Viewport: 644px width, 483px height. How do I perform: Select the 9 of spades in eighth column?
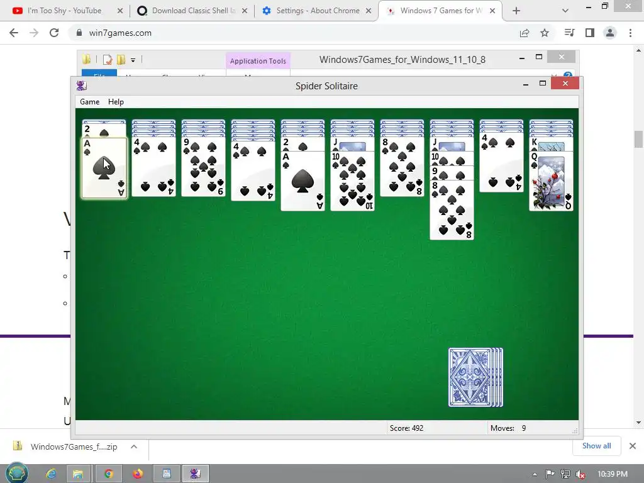tap(452, 172)
